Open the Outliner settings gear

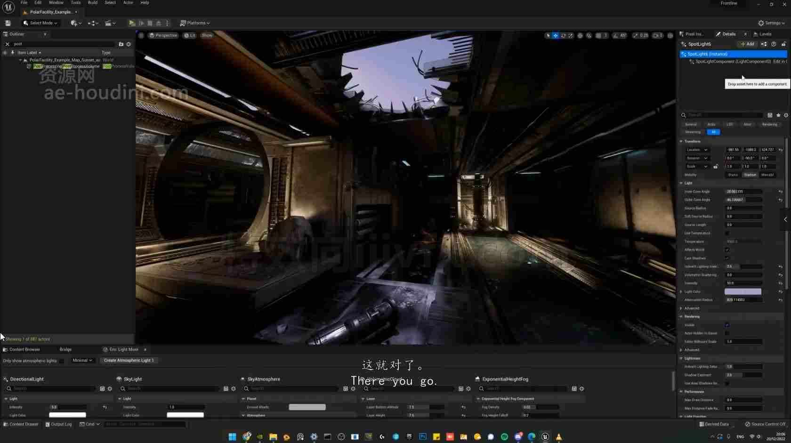pos(129,44)
